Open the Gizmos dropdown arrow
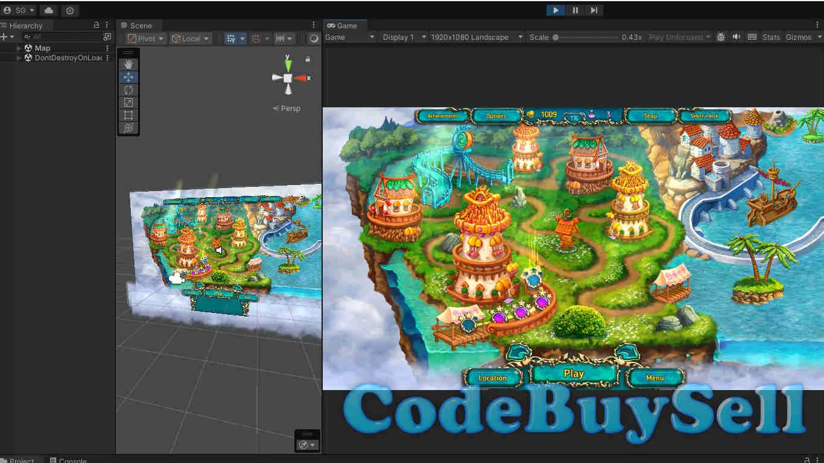 819,37
